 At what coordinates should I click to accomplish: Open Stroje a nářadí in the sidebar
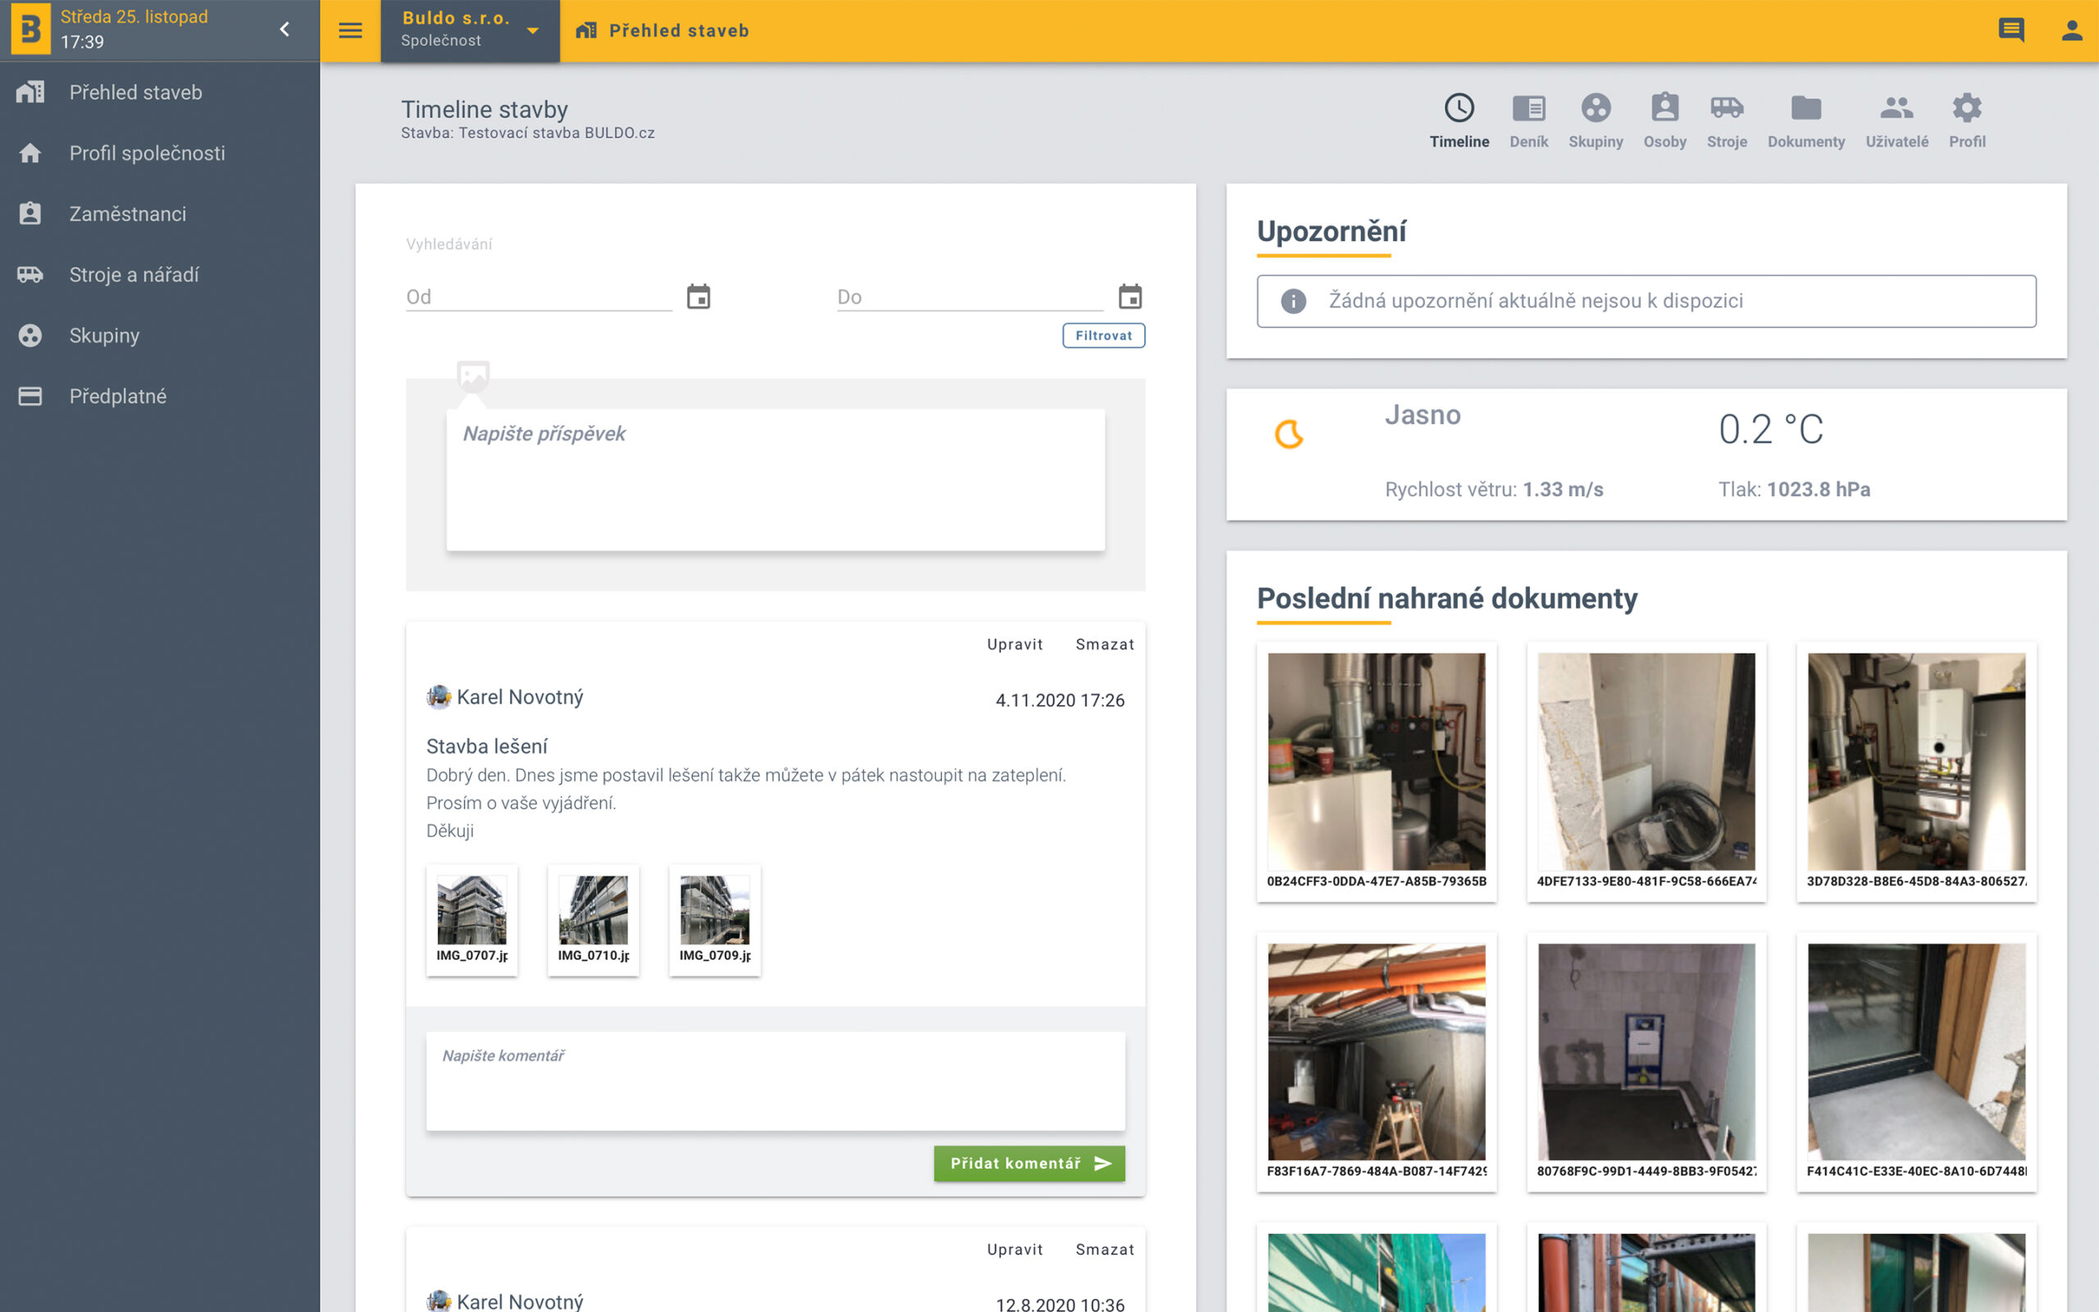(160, 274)
